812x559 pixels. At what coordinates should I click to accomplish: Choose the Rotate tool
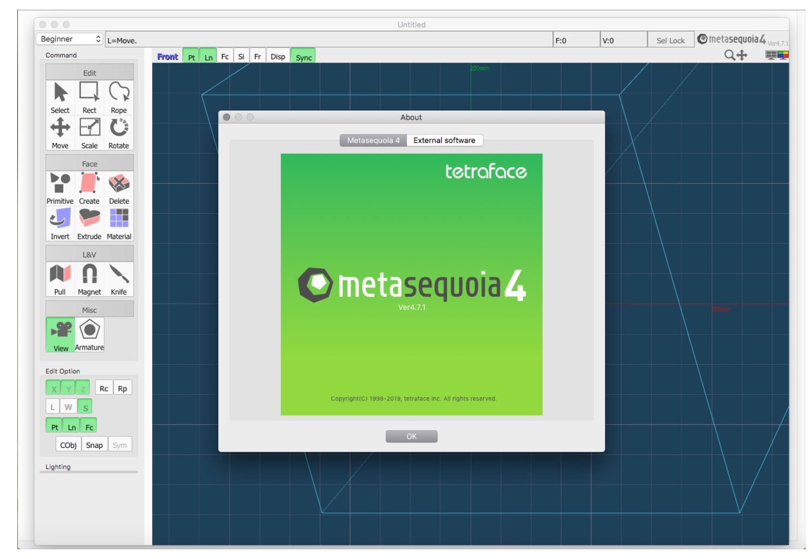tap(119, 133)
